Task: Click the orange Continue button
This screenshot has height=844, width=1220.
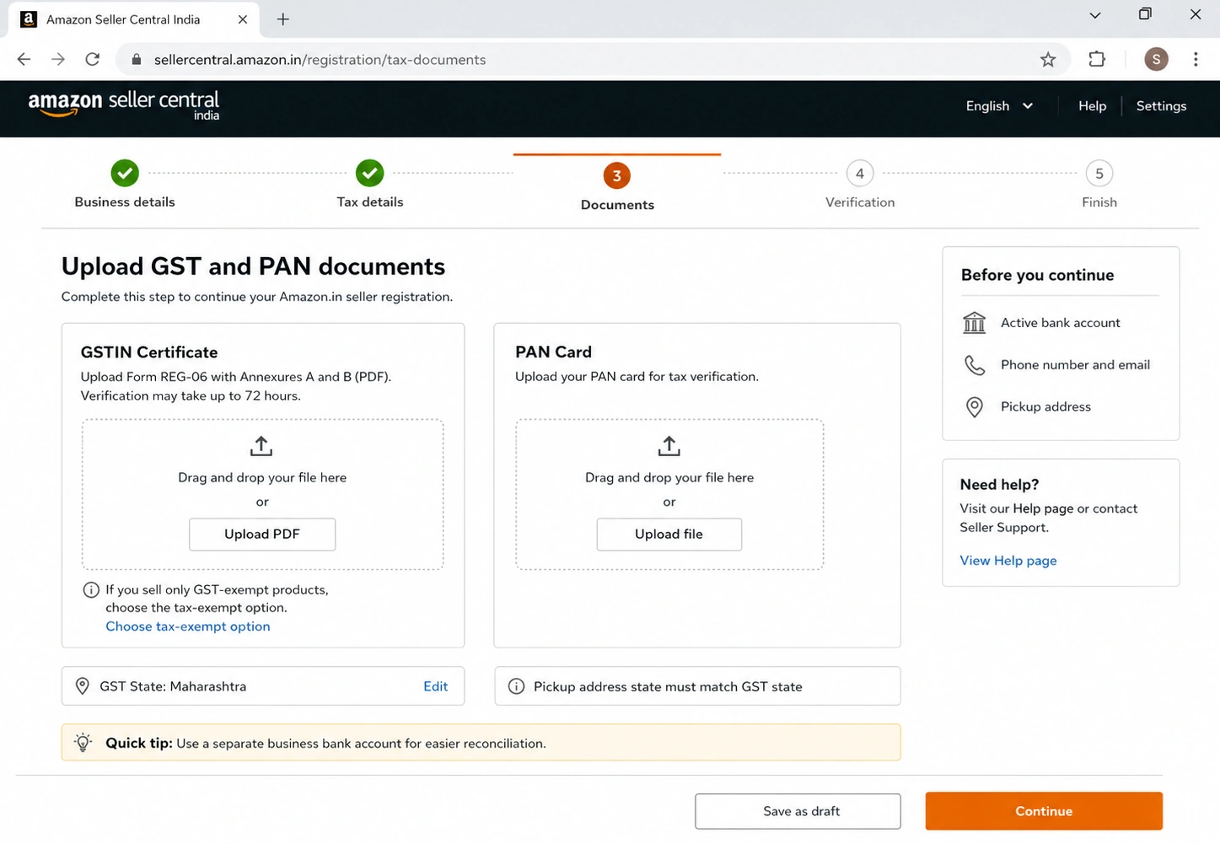Action: [x=1044, y=811]
